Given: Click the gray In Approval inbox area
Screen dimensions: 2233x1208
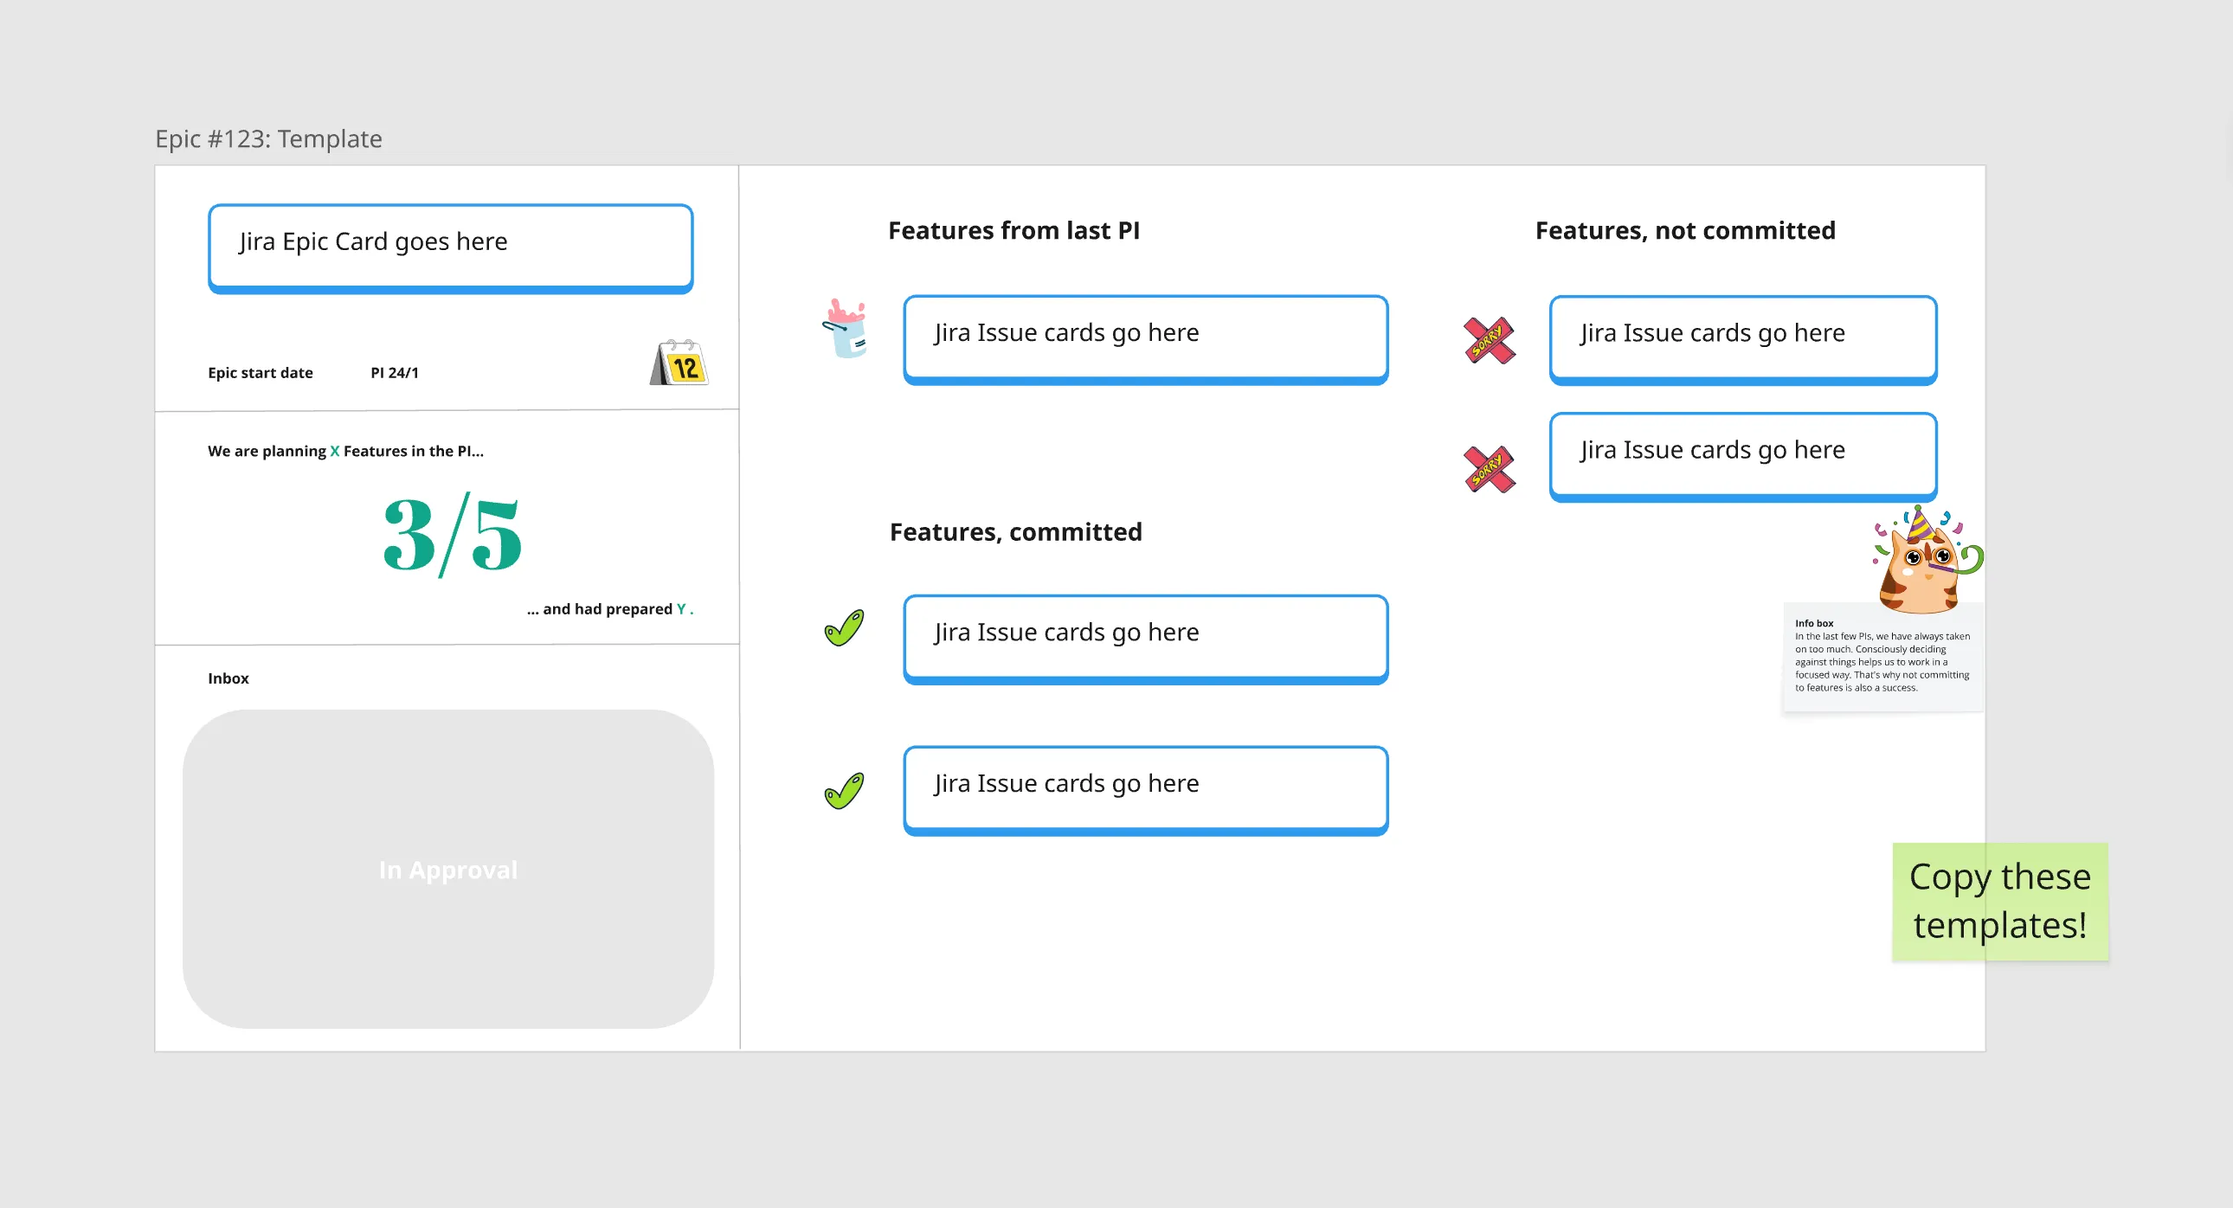Looking at the screenshot, I should 448,869.
